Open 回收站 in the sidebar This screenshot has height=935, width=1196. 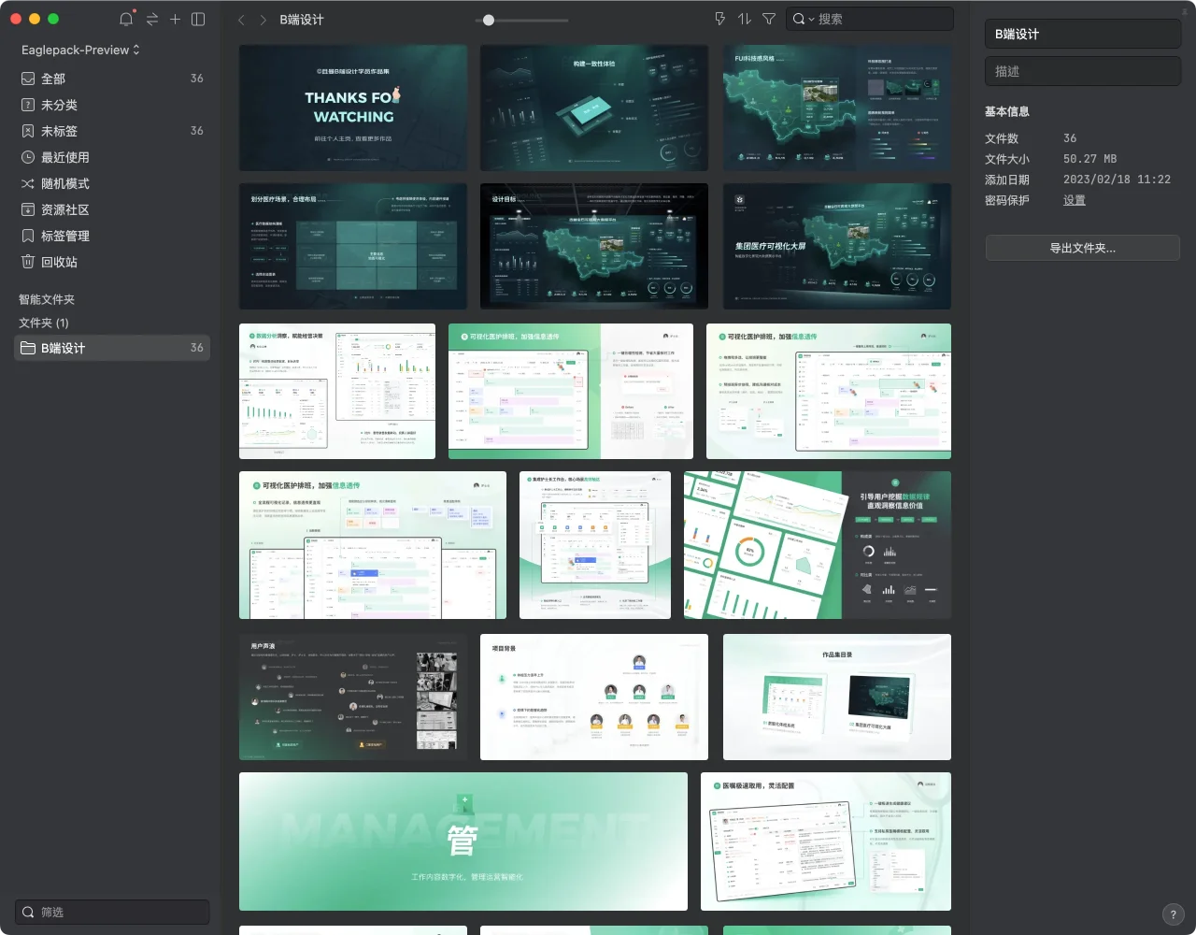[x=59, y=262]
